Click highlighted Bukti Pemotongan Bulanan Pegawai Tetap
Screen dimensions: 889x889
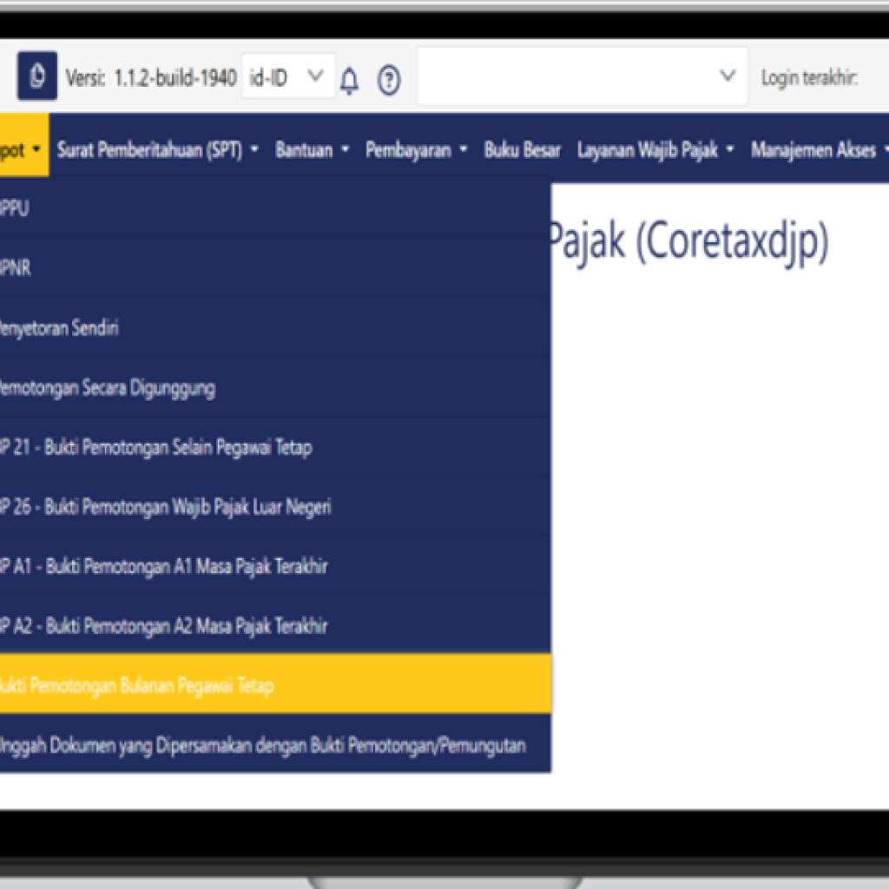point(137,686)
